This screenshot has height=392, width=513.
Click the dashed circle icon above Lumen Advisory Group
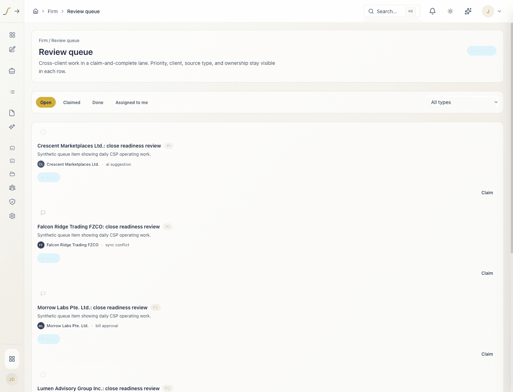[x=43, y=375]
